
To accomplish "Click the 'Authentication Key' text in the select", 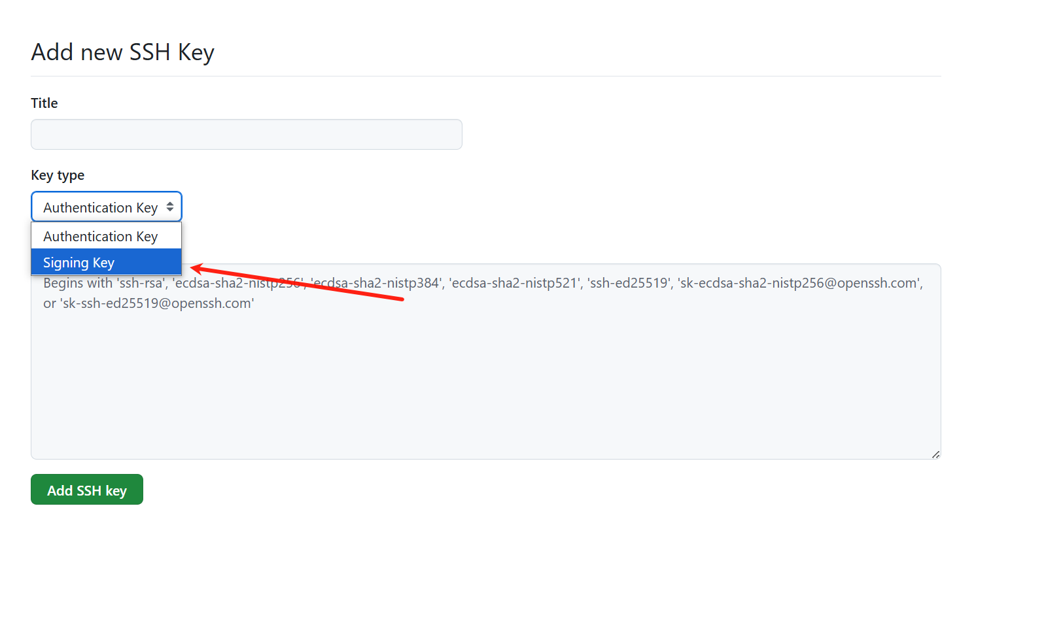I will pos(100,208).
